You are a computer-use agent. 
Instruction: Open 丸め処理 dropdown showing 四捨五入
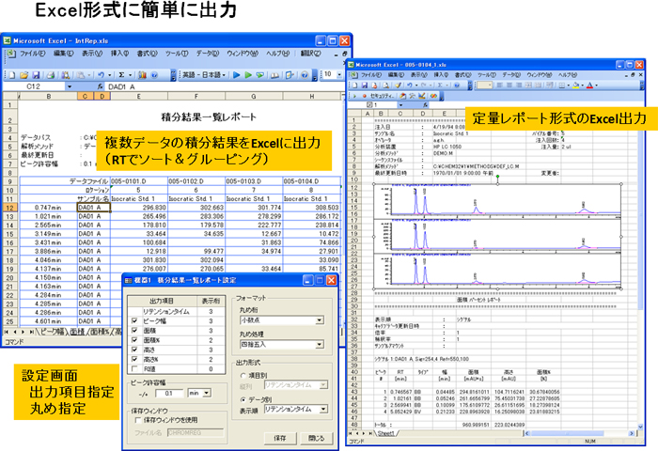point(320,345)
